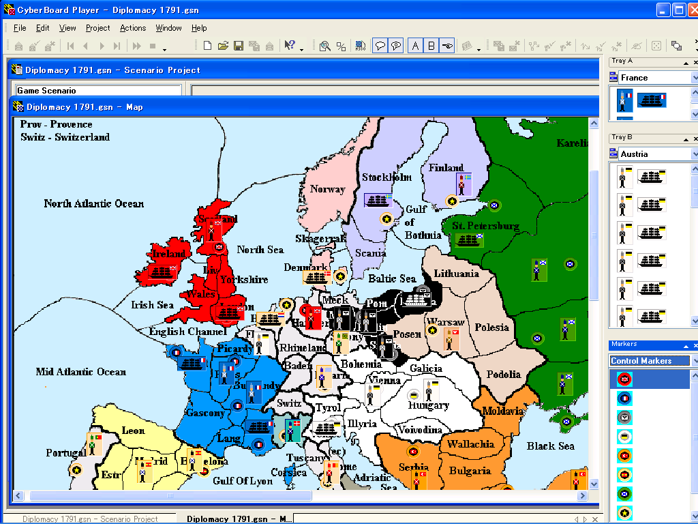698x524 pixels.
Task: Open the Window menu
Action: tap(169, 27)
